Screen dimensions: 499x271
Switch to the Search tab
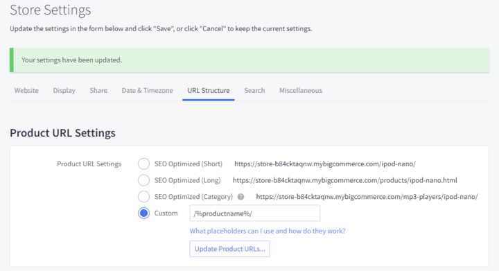pos(254,90)
